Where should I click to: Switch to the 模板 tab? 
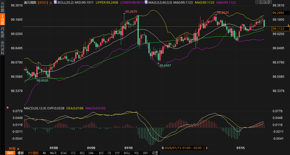click(20, 153)
